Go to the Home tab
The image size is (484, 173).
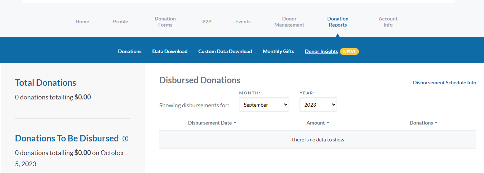point(82,22)
